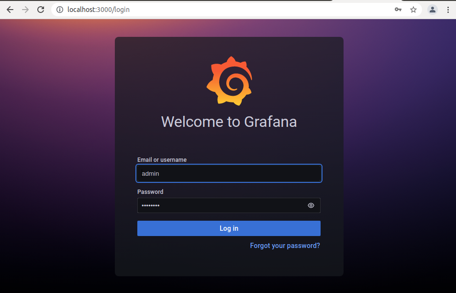456x293 pixels.
Task: Focus the Email or username field
Action: (229, 173)
